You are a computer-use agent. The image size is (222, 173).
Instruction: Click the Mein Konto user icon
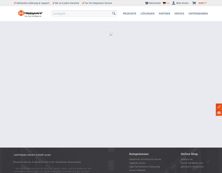[173, 3]
